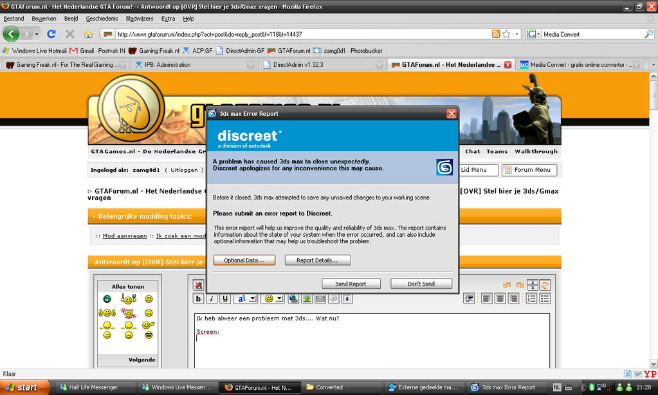Click the Firefox back arrow button
This screenshot has width=658, height=395.
(11, 34)
